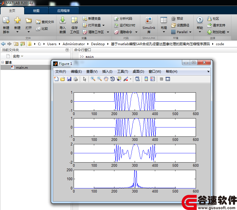Image resolution: width=237 pixels, height=210 pixels.
Task: Click New Variable (新建变量) button
Action: point(92,19)
